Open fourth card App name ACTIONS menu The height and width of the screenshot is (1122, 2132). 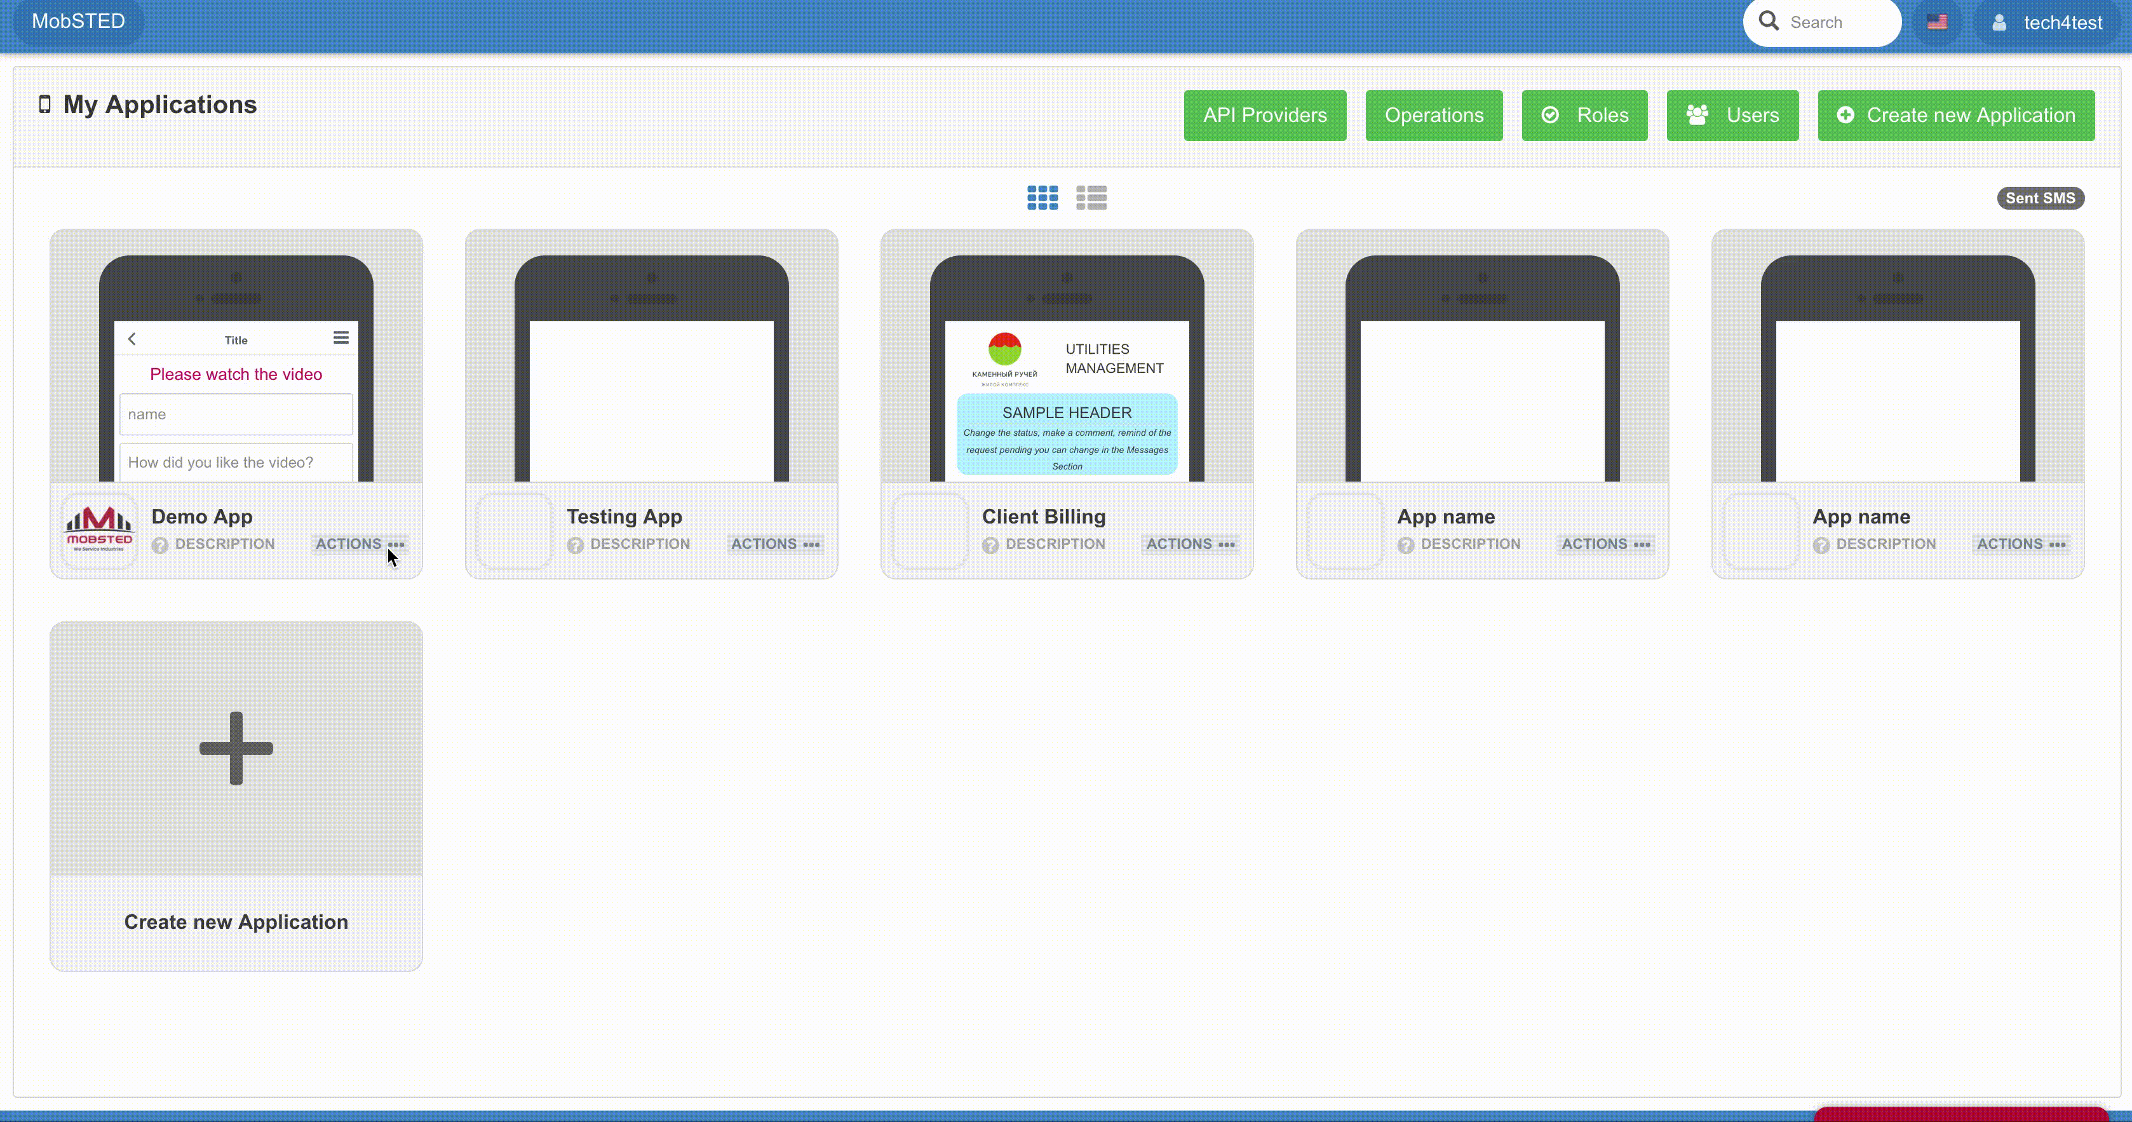point(1607,544)
